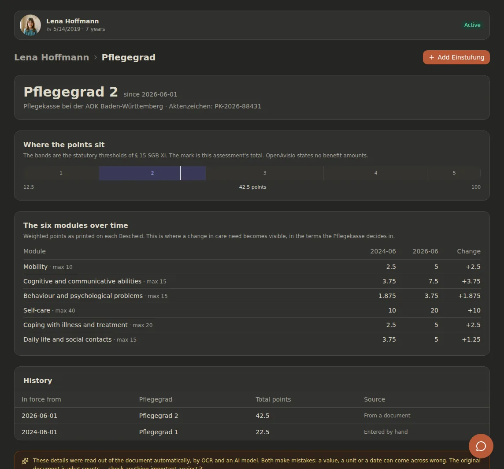
Task: Click the 100 upper threshold label
Action: coord(476,187)
